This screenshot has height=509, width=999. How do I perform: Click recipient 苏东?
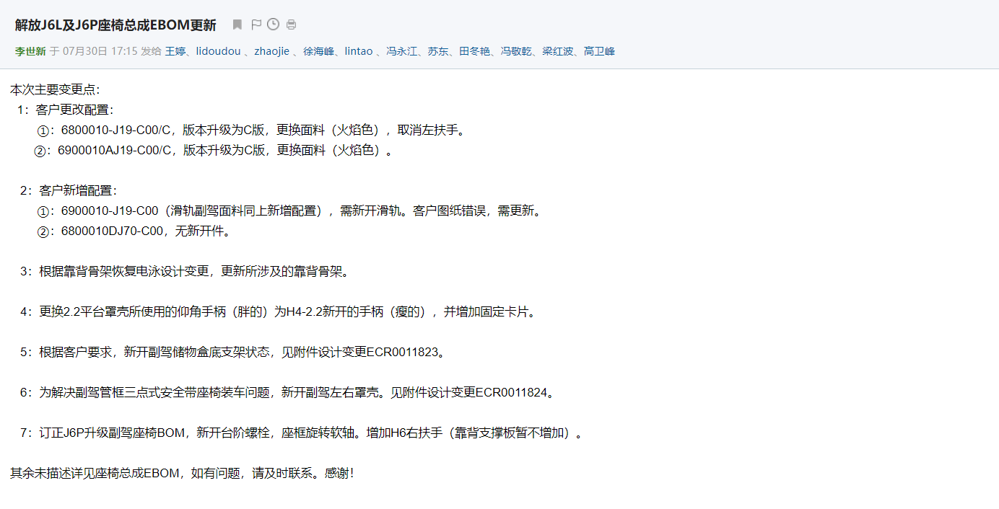pyautogui.click(x=438, y=51)
